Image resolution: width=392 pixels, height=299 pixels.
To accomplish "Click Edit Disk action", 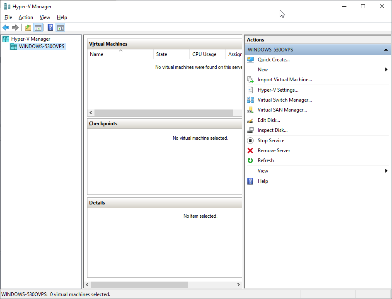I will point(269,120).
